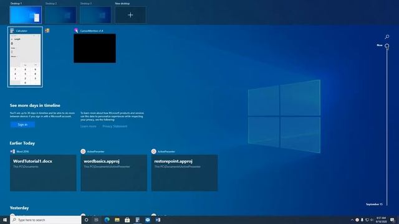
Task: Open restorepoint.approj timeline card
Action: pos(185,173)
